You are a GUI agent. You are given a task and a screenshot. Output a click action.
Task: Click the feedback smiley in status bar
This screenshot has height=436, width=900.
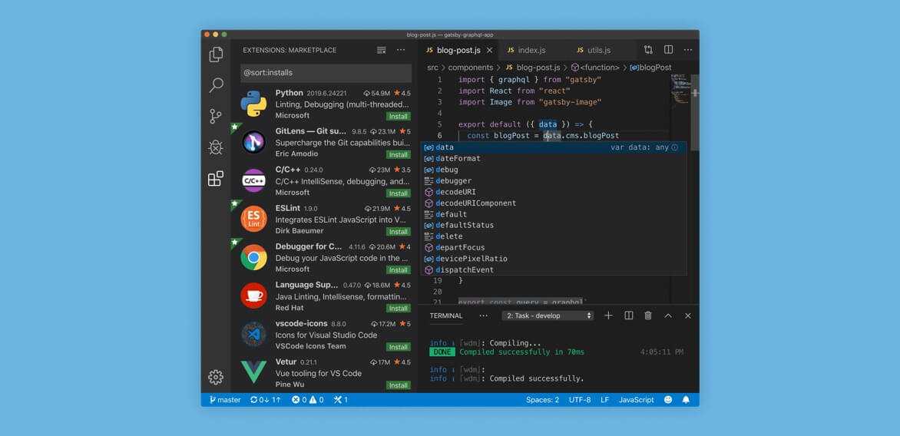coord(668,400)
